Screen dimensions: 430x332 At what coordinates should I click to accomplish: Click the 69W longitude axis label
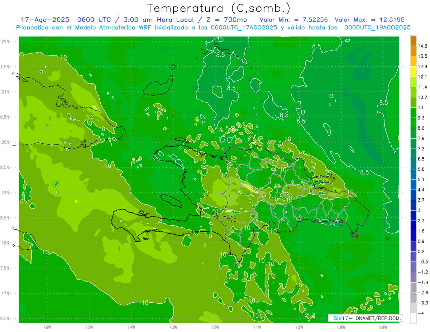pos(341,327)
